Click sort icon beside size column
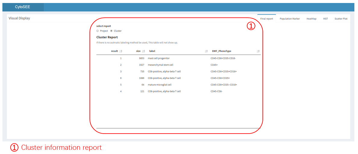The image size is (358, 154). [x=144, y=51]
